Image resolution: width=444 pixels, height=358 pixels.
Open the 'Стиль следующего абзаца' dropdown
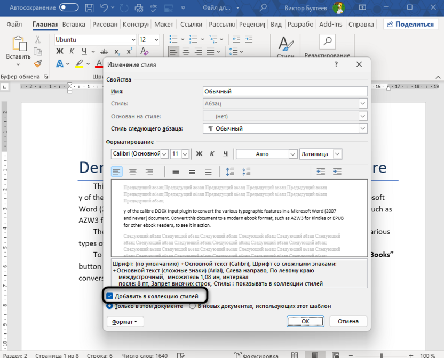click(x=362, y=128)
